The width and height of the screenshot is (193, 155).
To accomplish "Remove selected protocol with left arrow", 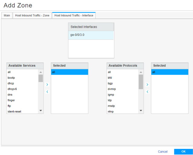I will [147, 92].
